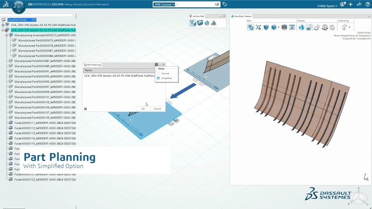
Task: Select Manufacturing Assembly00000073 in the tree
Action: [x=45, y=35]
